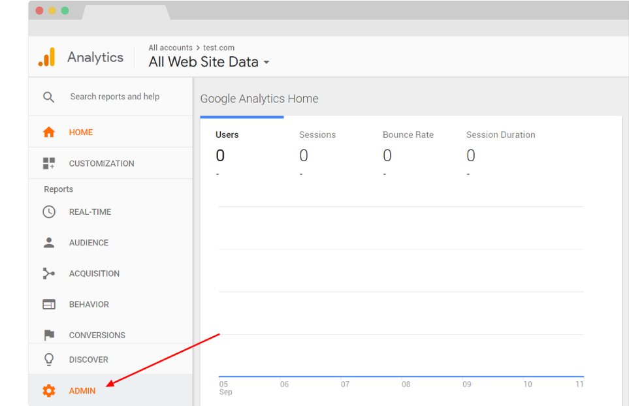Click the search magnifier icon
The width and height of the screenshot is (629, 406).
[x=49, y=96]
